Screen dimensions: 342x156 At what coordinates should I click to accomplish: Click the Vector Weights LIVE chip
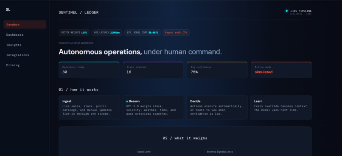(74, 33)
